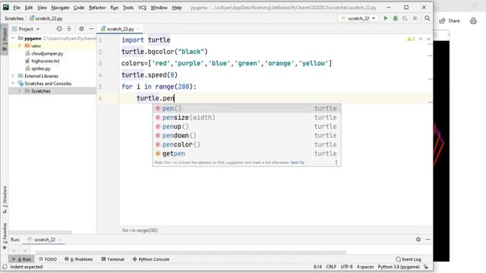Go to previous highlighted error arrow

[x=421, y=39]
